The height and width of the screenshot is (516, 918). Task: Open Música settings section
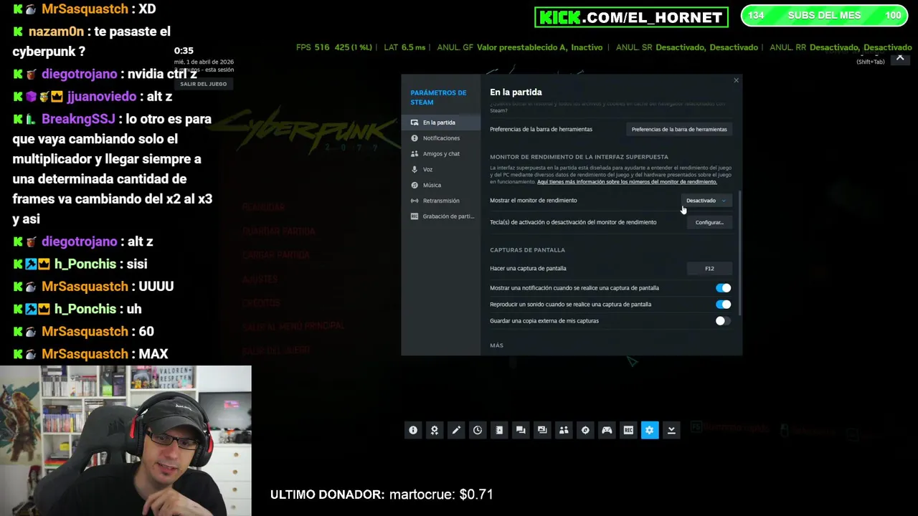(440, 185)
